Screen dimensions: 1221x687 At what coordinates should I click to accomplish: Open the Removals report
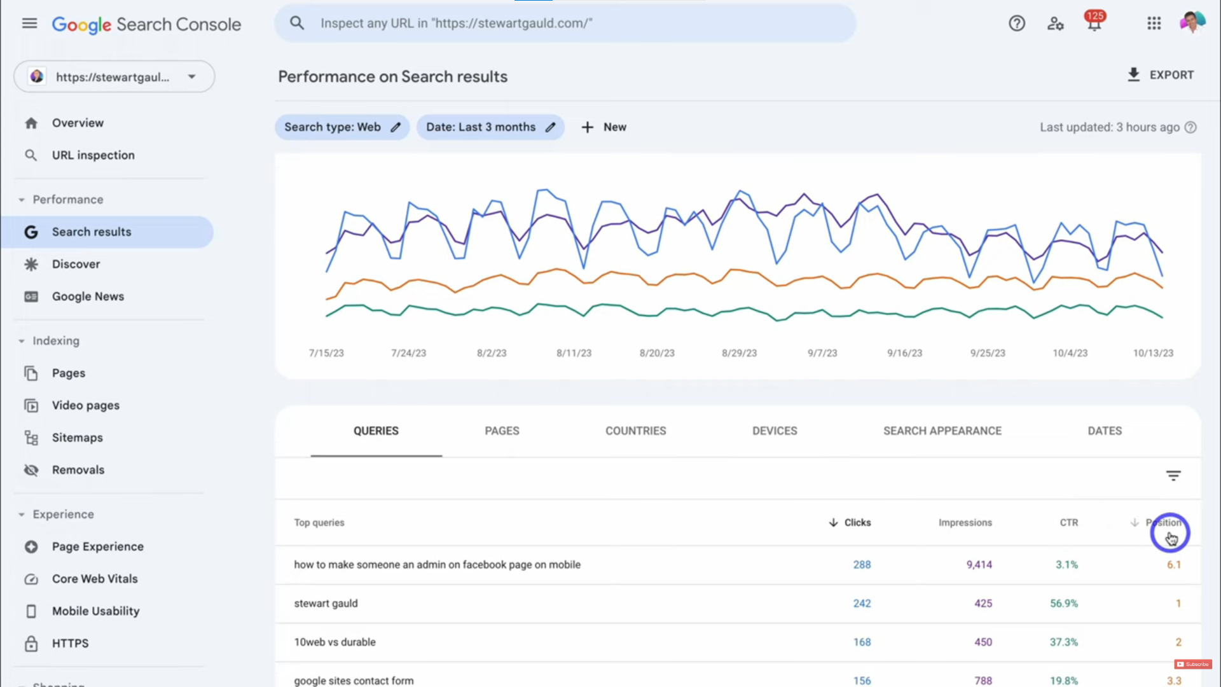(78, 469)
